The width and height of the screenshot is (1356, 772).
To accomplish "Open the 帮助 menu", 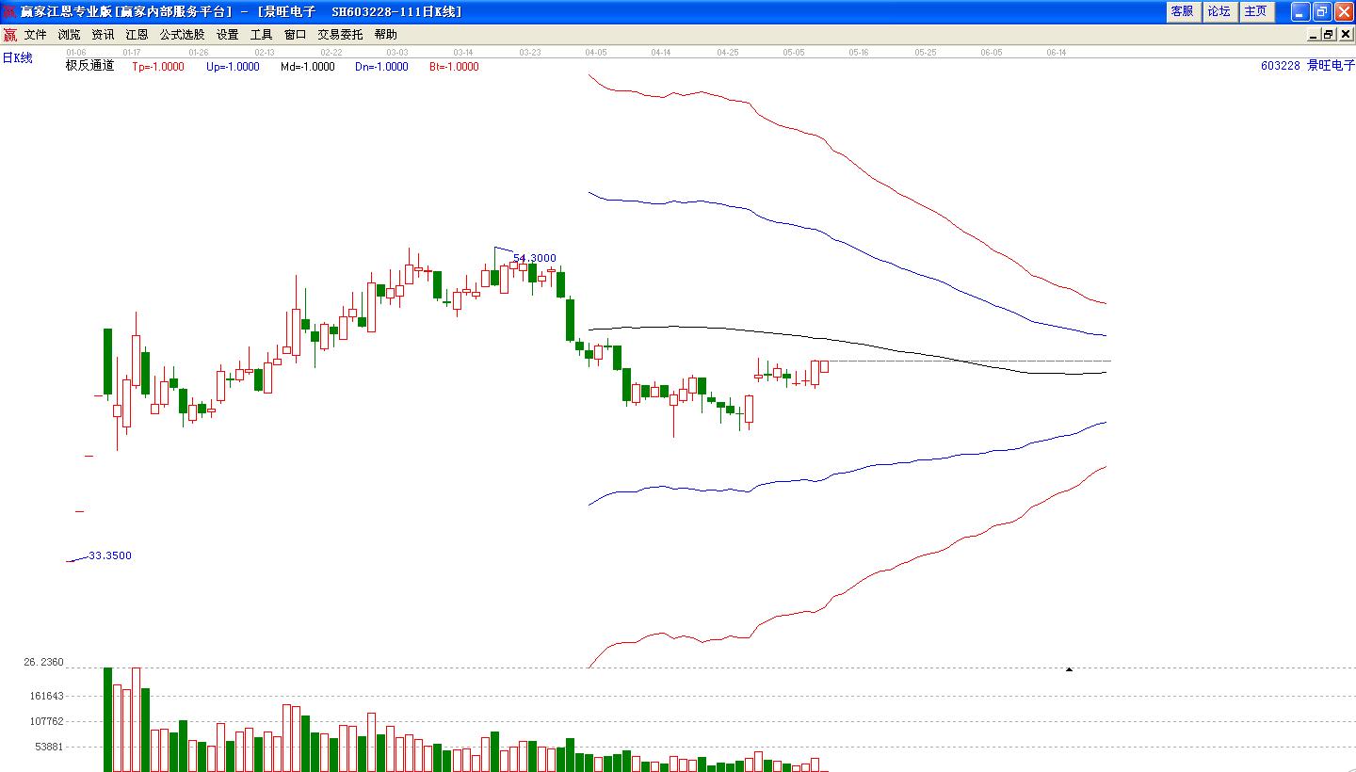I will coord(386,35).
